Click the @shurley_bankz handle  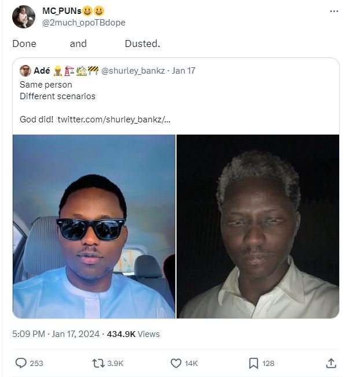coord(134,71)
